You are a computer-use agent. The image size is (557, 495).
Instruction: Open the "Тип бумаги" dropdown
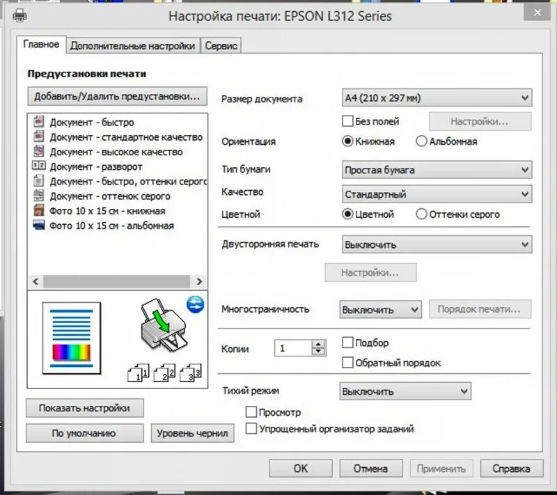437,170
